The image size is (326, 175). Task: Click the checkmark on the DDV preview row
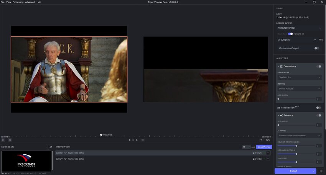(264, 159)
